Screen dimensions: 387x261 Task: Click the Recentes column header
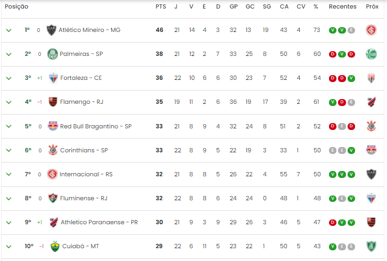pos(343,7)
